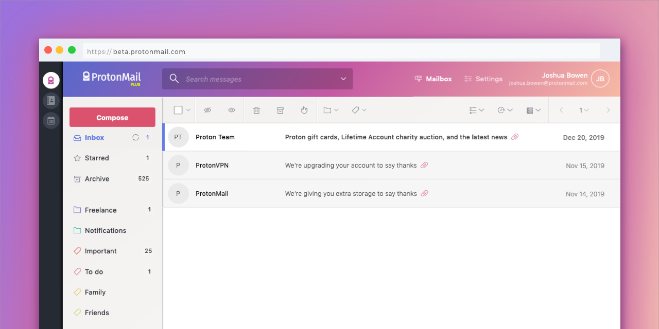Expand advanced search options chevron
The height and width of the screenshot is (329, 659).
coord(343,79)
